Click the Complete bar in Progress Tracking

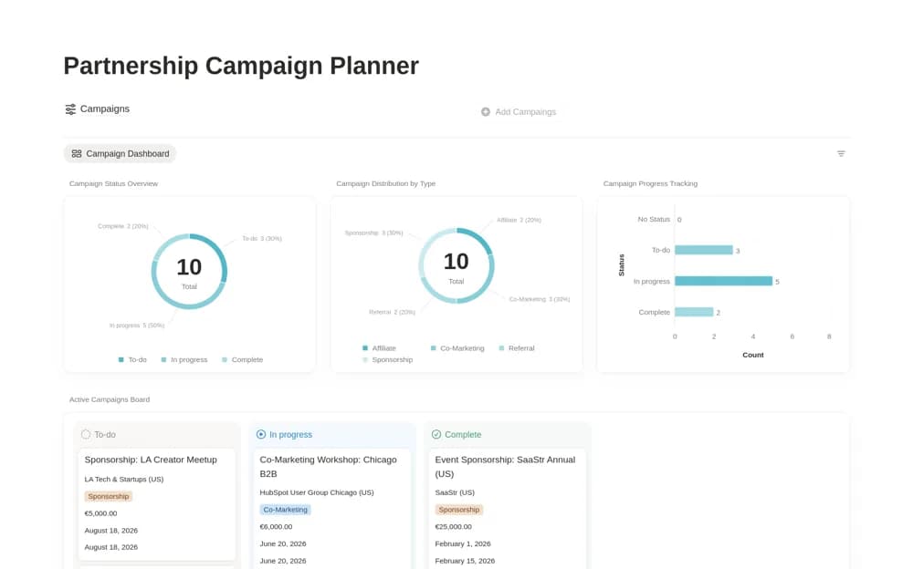pos(694,312)
